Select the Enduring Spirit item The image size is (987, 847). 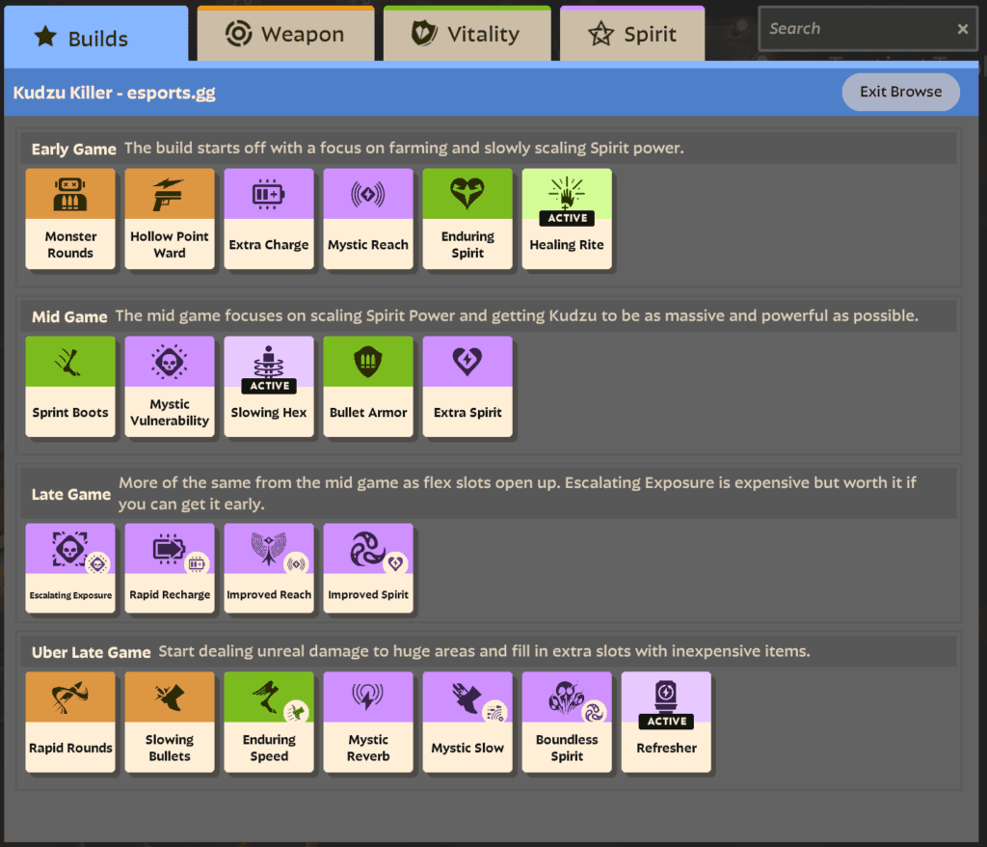click(x=467, y=218)
